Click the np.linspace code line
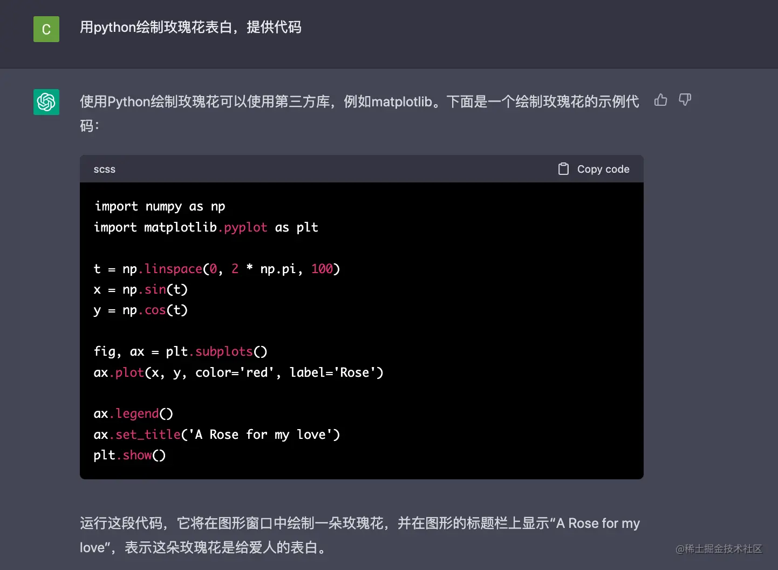This screenshot has width=778, height=570. click(217, 269)
